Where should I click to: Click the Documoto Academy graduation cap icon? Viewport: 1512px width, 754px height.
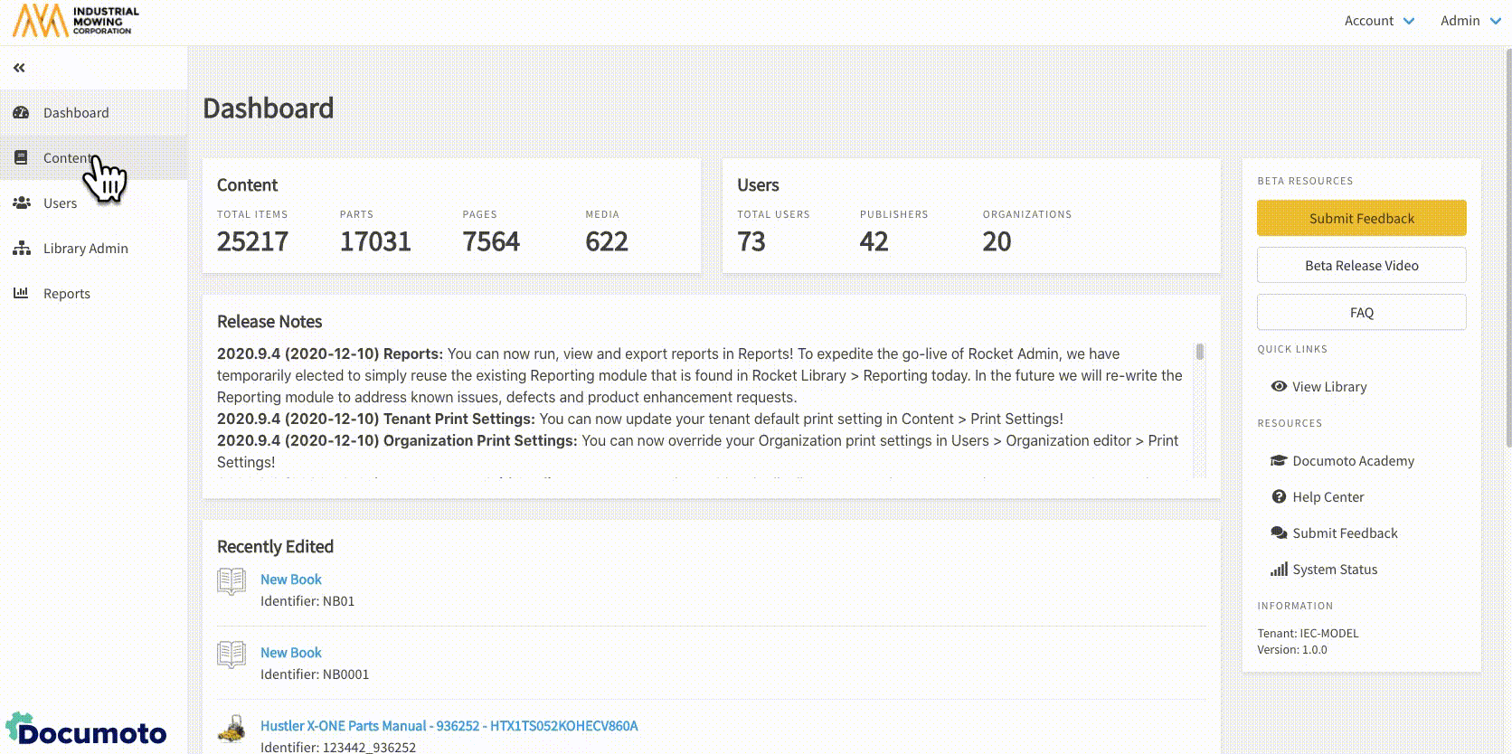click(1279, 460)
